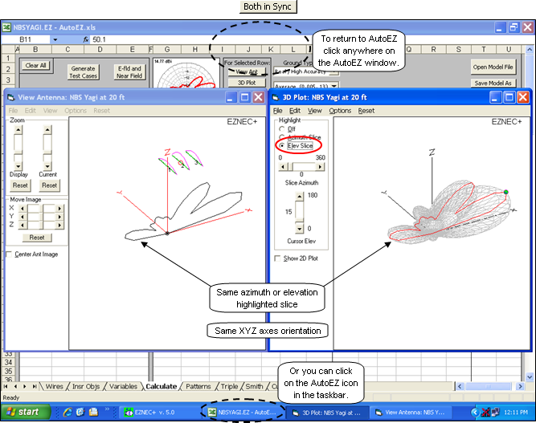Viewport: 536px width, 423px height.
Task: Open the Options menu in 3D Plot
Action: pos(340,111)
